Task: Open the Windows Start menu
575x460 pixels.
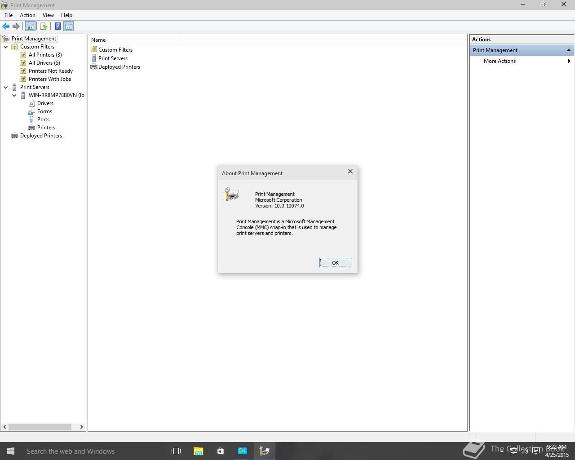Action: click(x=11, y=451)
